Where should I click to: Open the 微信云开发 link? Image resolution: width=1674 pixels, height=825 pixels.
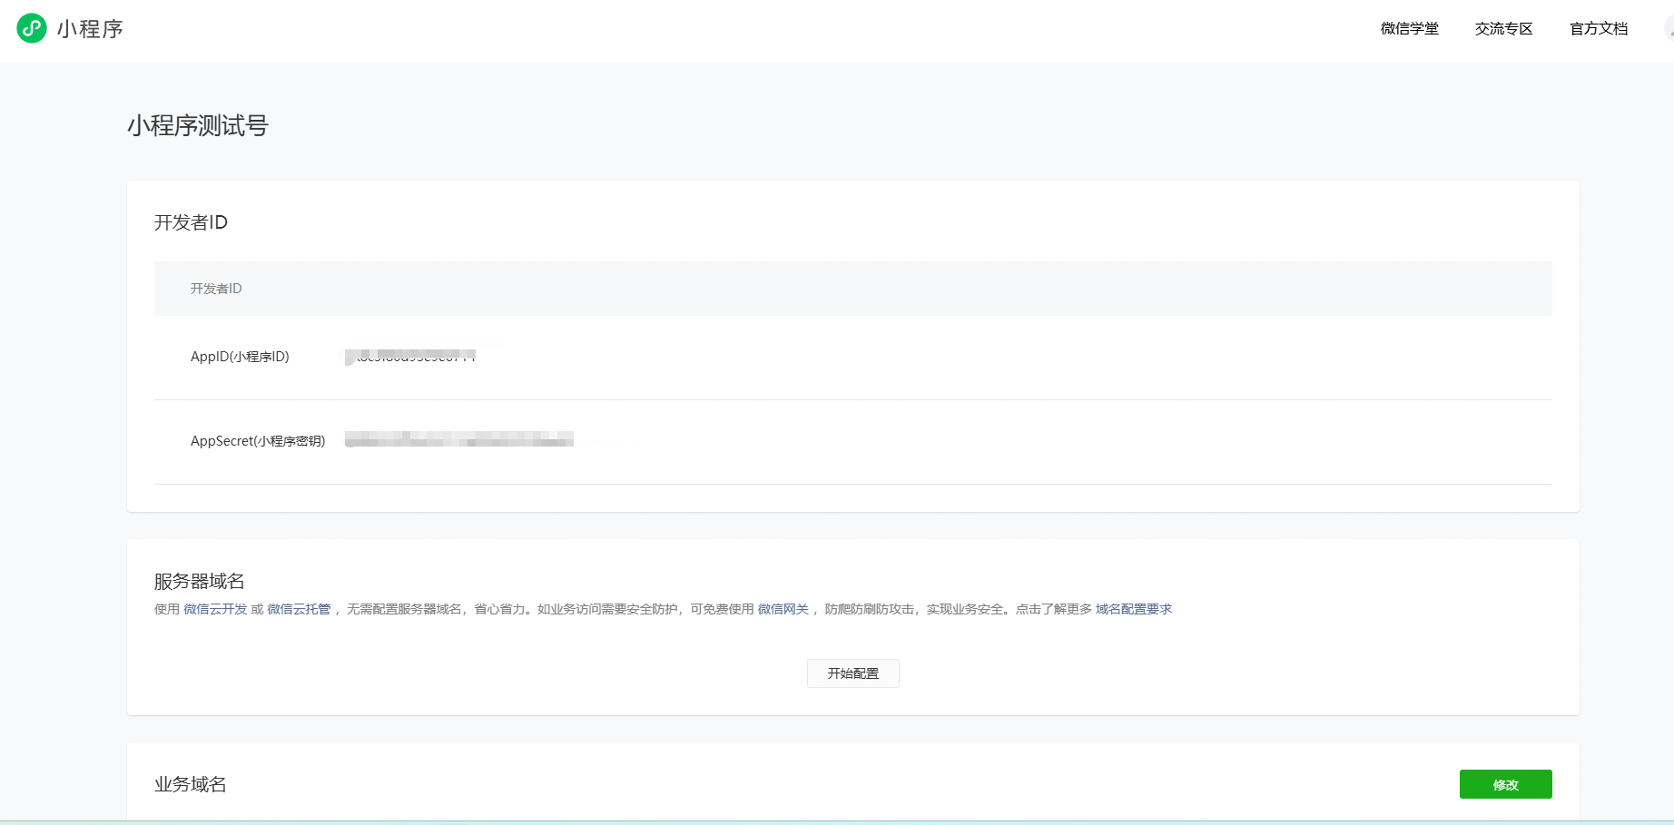click(215, 609)
